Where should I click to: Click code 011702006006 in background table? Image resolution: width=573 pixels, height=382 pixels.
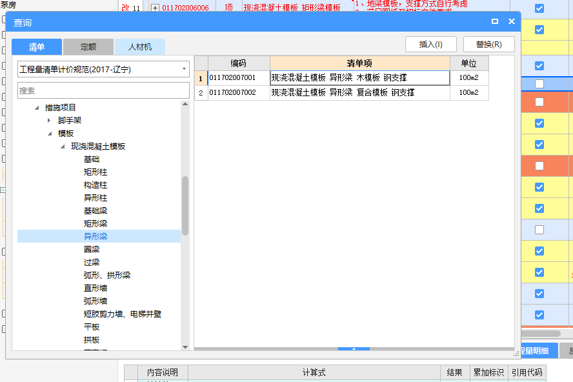tap(185, 8)
